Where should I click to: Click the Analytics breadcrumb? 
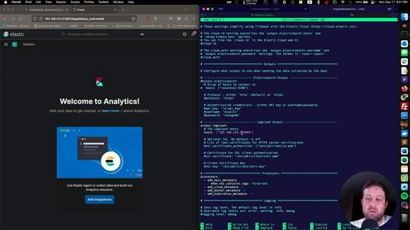click(29, 44)
